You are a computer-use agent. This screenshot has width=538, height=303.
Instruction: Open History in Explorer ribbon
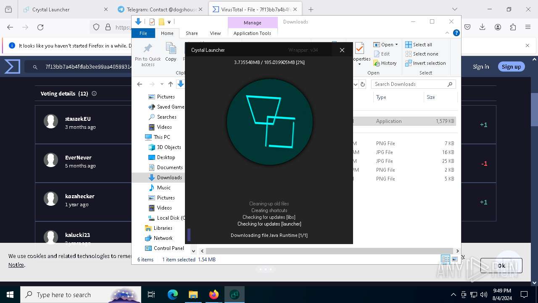click(385, 63)
